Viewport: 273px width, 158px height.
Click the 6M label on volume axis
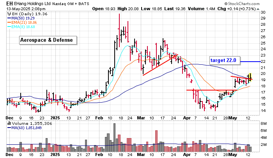click(x=264, y=130)
